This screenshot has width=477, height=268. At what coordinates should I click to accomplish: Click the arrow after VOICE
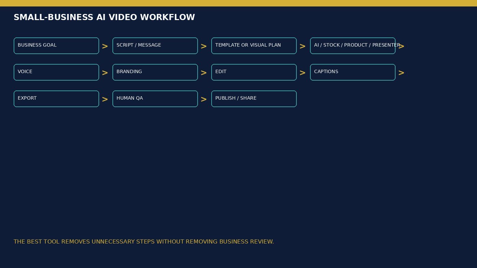(x=105, y=73)
